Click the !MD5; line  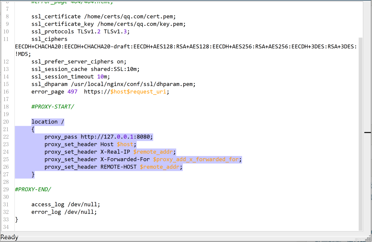[x=23, y=54]
